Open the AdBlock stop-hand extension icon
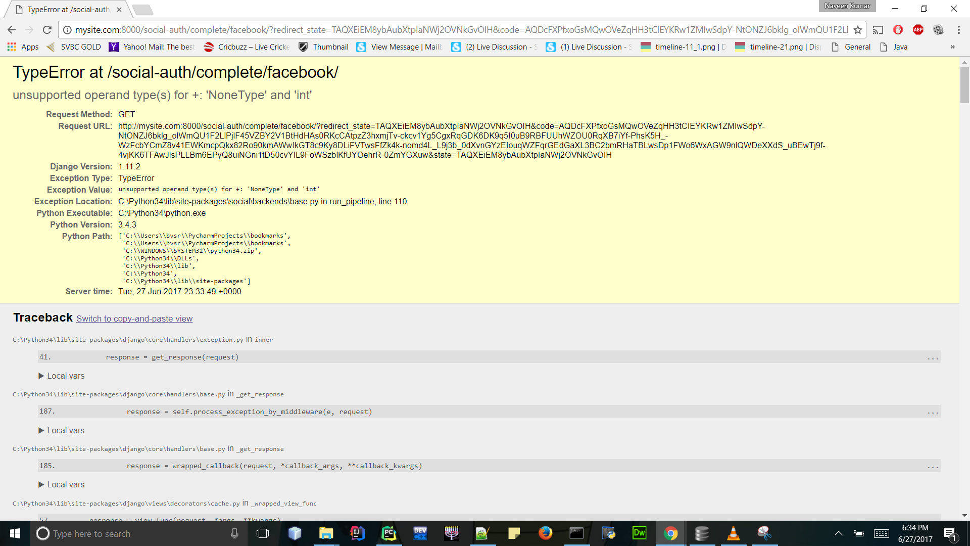This screenshot has height=546, width=970. [898, 30]
